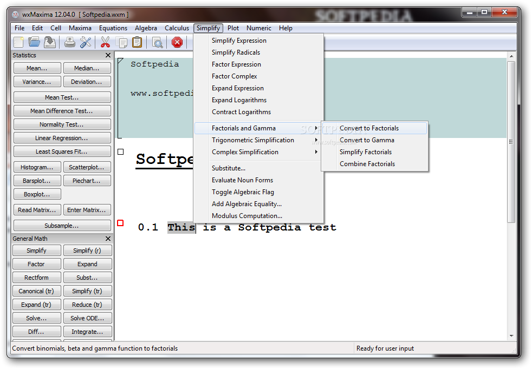The height and width of the screenshot is (369, 532).
Task: Click the scrollbar down arrow
Action: [511, 336]
